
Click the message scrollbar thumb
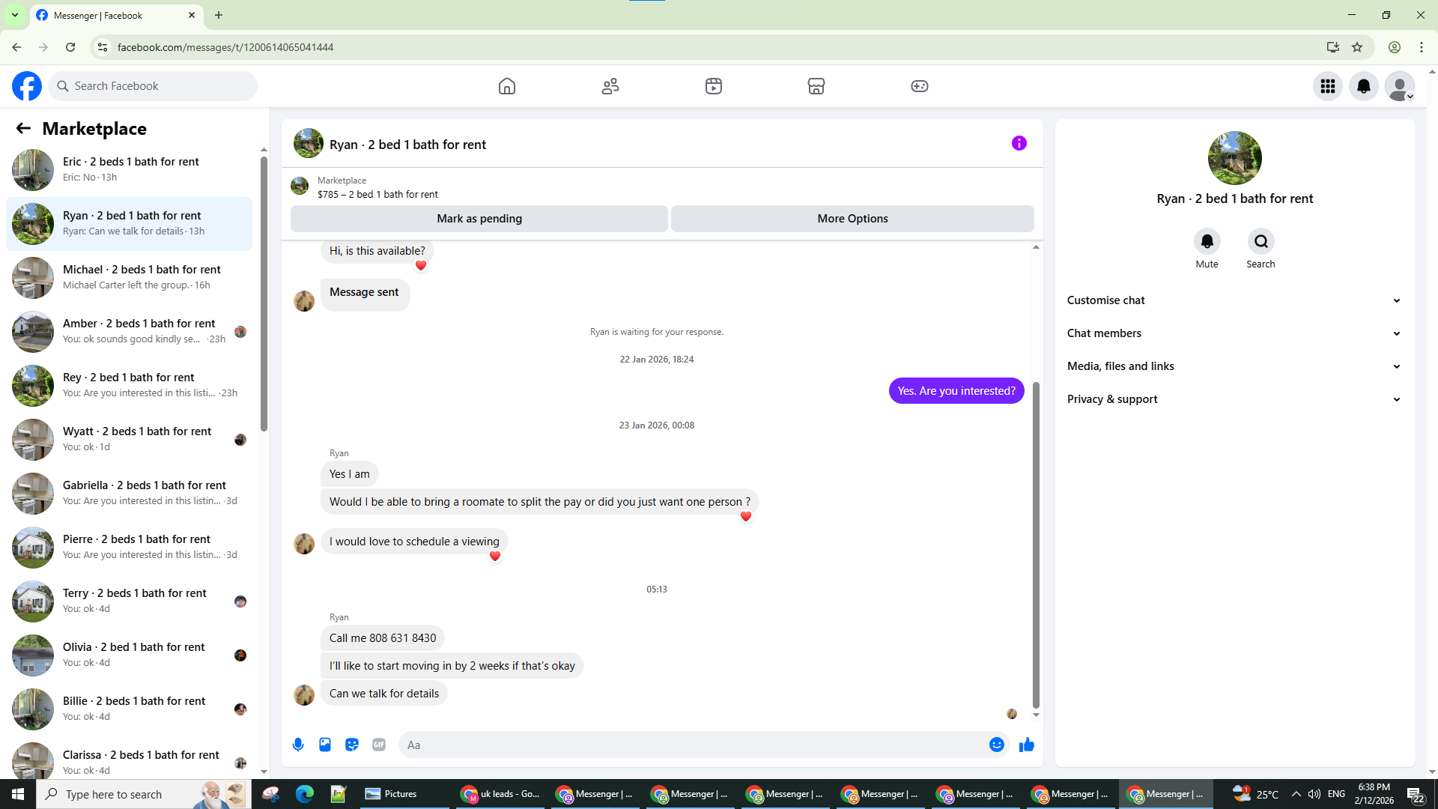click(1036, 545)
